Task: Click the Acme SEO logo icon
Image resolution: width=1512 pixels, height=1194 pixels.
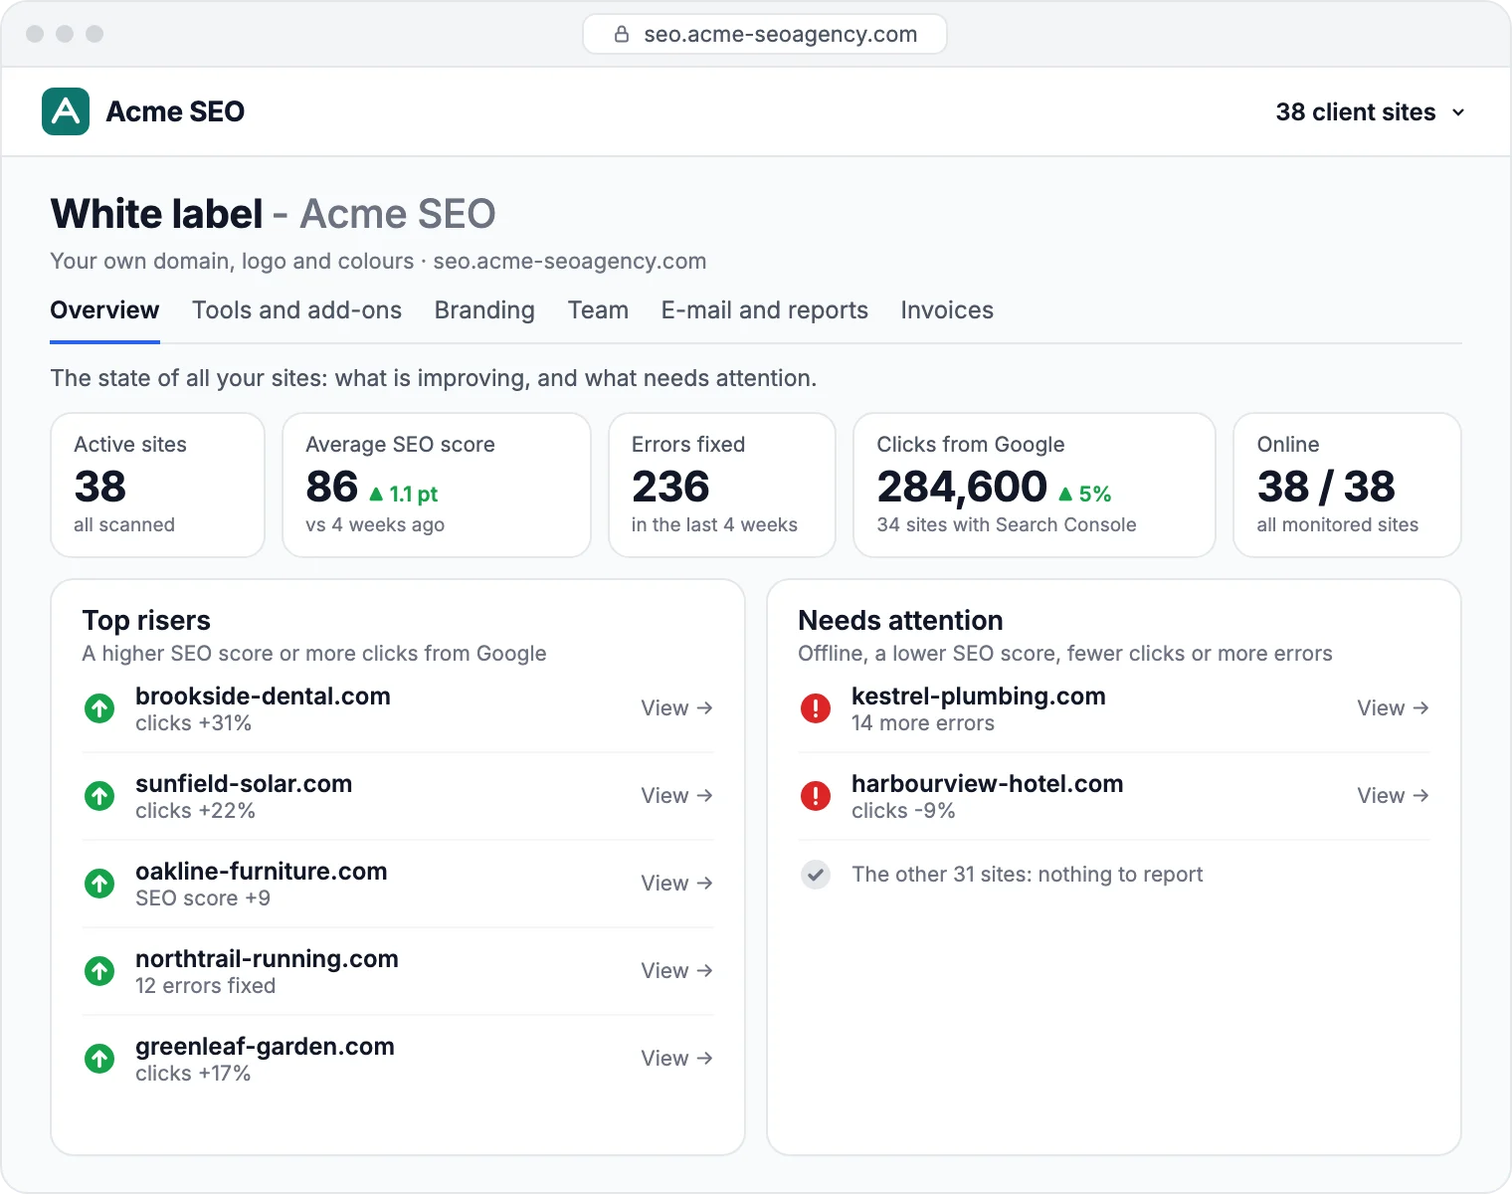Action: pyautogui.click(x=66, y=111)
